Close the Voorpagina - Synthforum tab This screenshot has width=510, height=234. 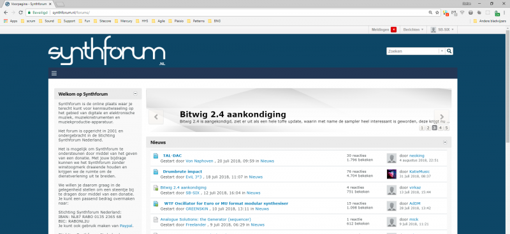point(50,4)
